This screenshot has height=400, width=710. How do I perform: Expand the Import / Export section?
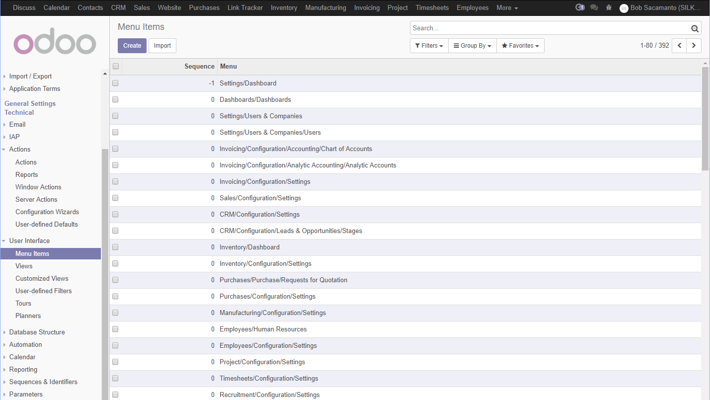(30, 76)
